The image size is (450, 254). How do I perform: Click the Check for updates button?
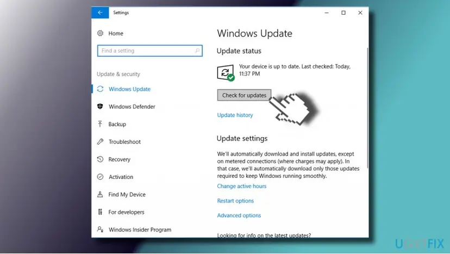click(244, 95)
